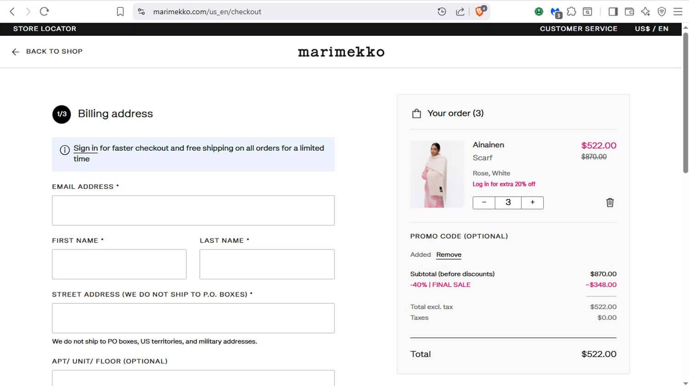Open the browser hamburger menu

(x=678, y=11)
